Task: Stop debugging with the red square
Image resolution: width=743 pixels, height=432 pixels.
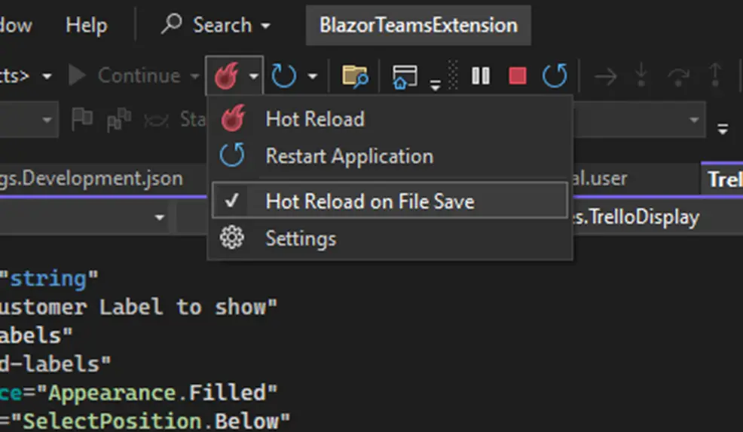Action: (x=518, y=76)
